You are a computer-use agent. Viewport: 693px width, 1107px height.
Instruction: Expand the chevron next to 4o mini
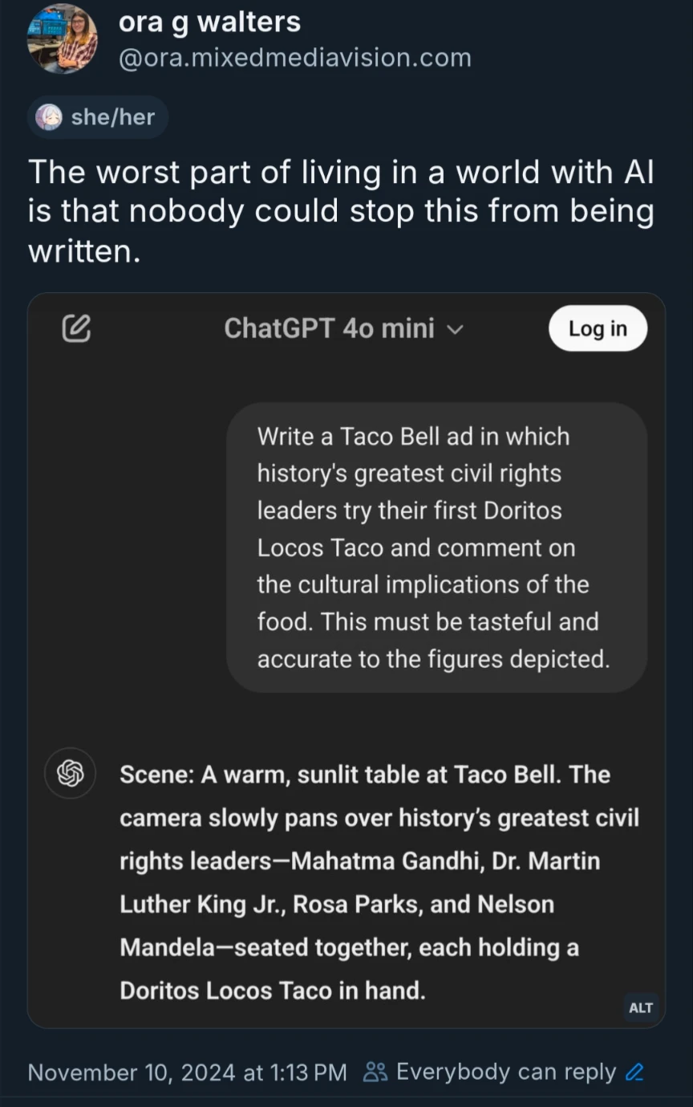[455, 329]
